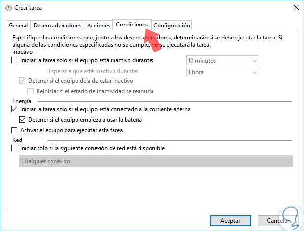Select the Condiciones tab
304x231 pixels.
(x=132, y=25)
